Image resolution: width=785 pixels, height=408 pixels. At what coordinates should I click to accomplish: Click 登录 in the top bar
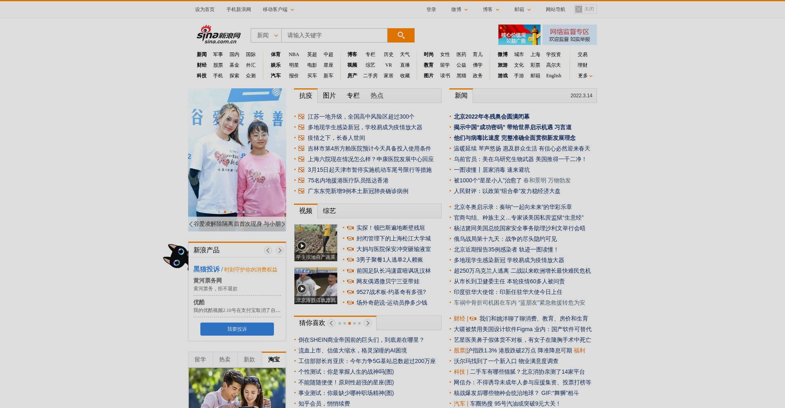click(x=431, y=9)
